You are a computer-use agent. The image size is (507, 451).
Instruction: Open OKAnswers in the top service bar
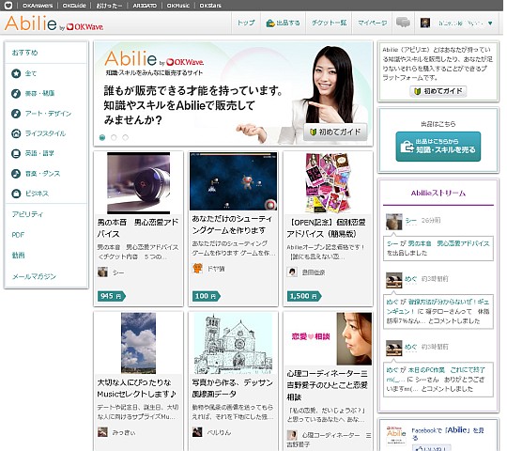coord(38,6)
